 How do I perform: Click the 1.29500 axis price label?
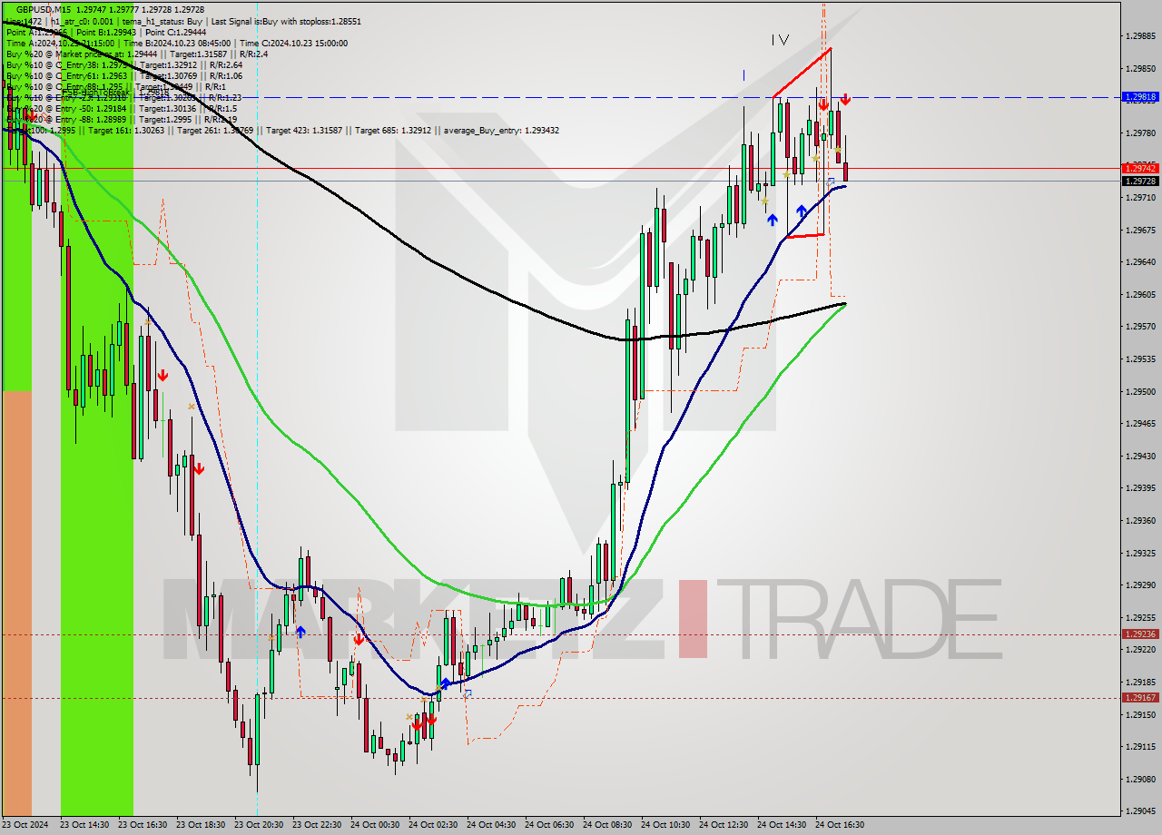[1140, 391]
